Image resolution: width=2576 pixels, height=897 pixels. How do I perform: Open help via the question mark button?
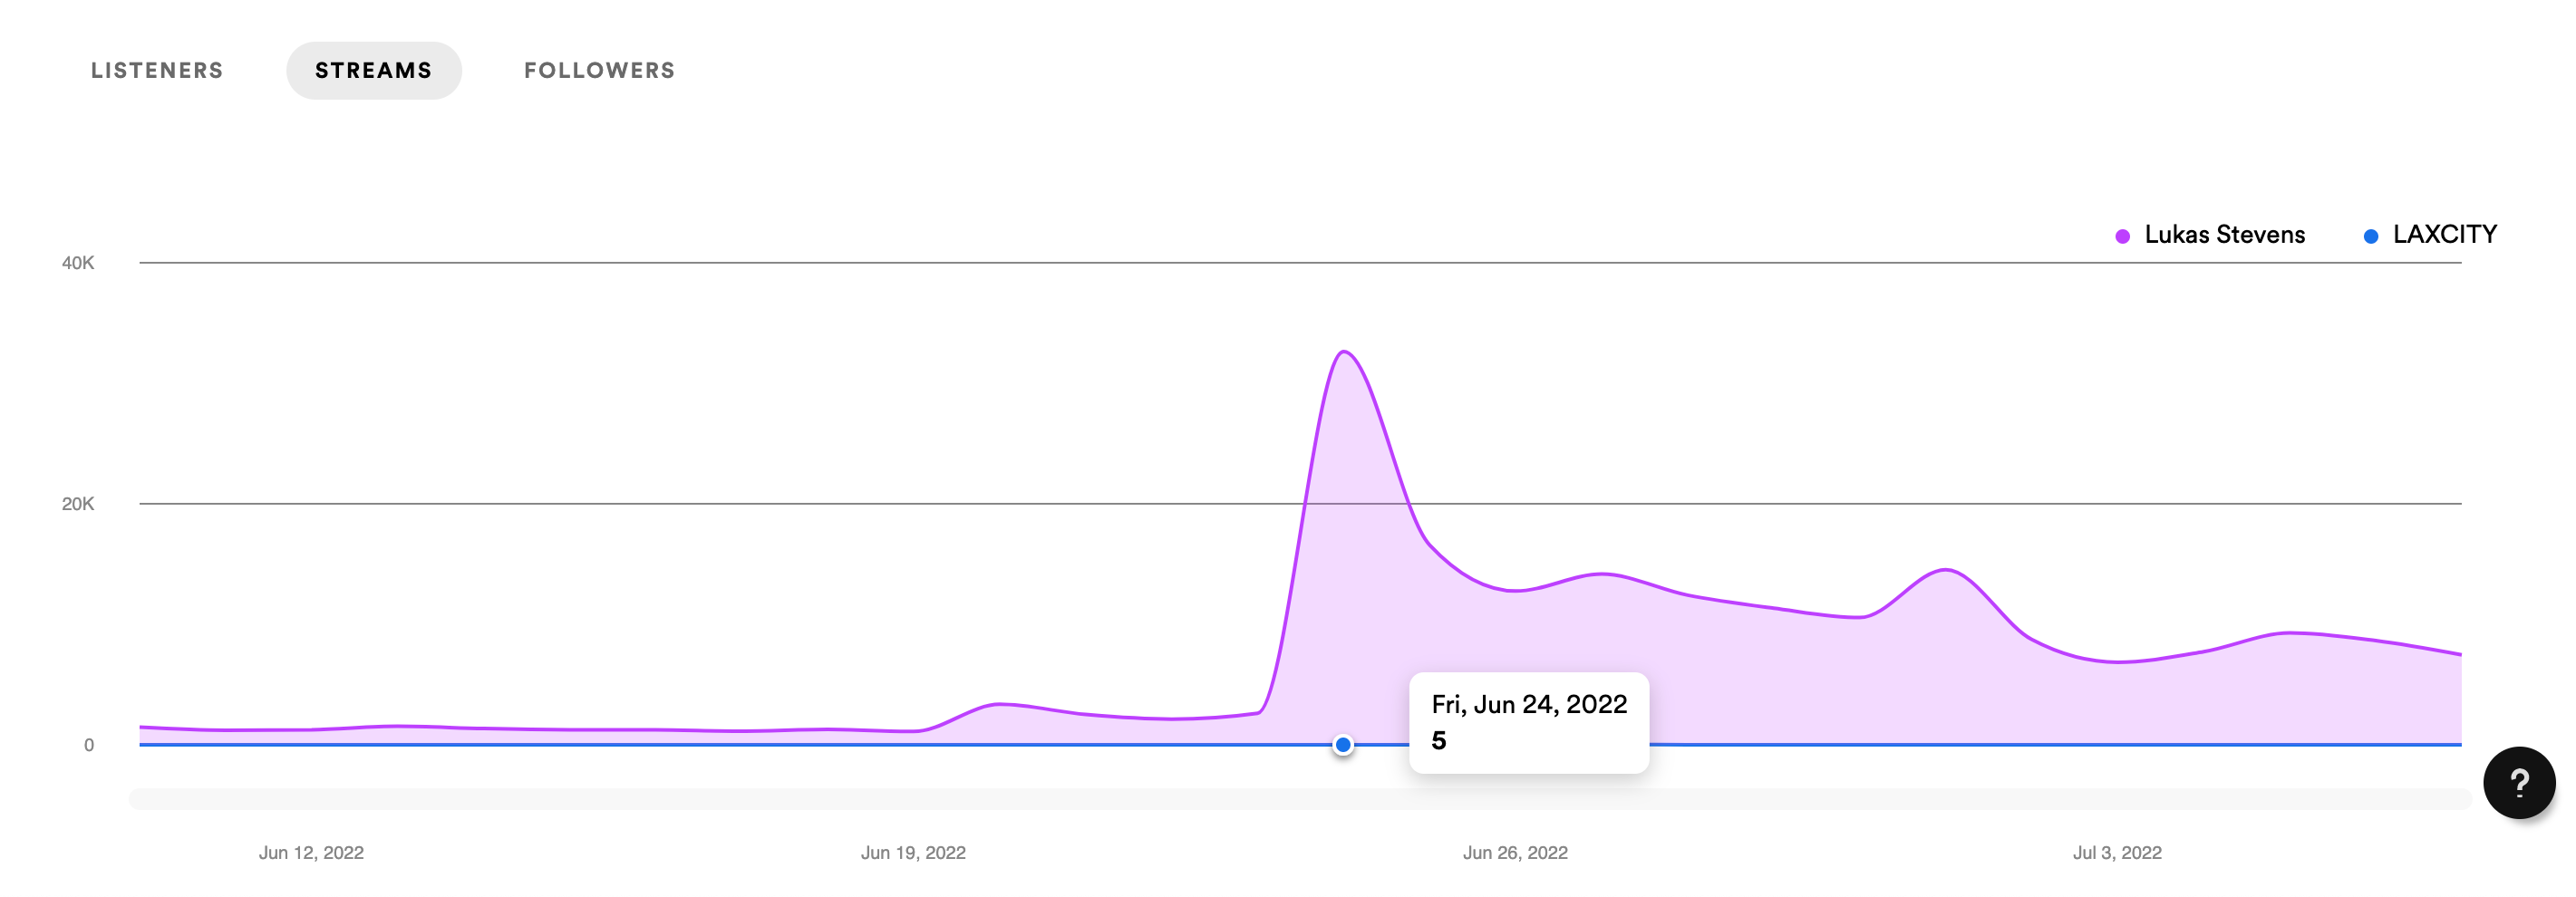click(x=2518, y=782)
